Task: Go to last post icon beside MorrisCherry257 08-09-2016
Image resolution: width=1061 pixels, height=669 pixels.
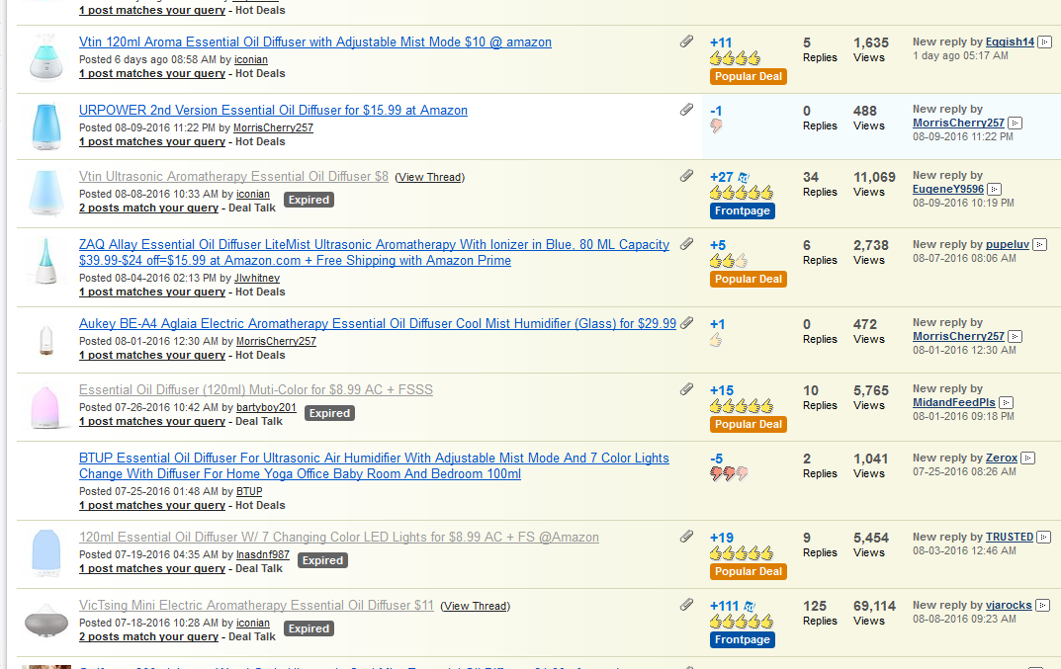Action: (x=1015, y=124)
